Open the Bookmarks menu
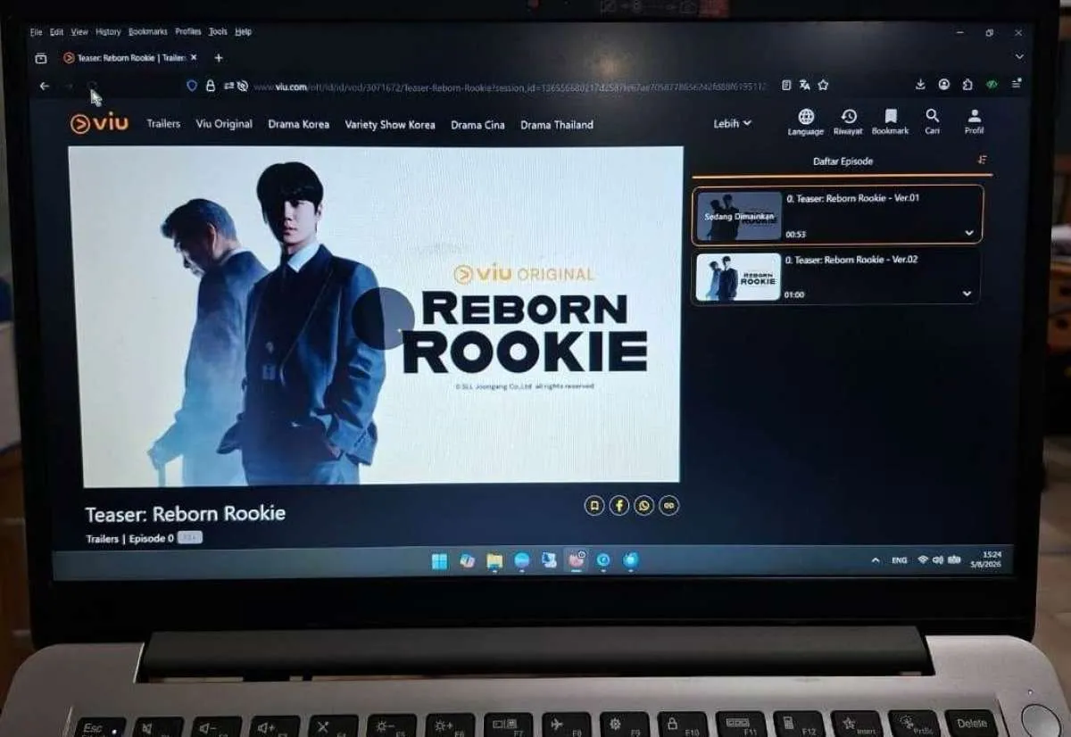Image resolution: width=1071 pixels, height=737 pixels. [x=147, y=32]
